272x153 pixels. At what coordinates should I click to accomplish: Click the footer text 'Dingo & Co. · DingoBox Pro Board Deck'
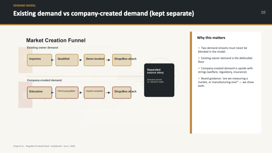[x=31, y=146]
